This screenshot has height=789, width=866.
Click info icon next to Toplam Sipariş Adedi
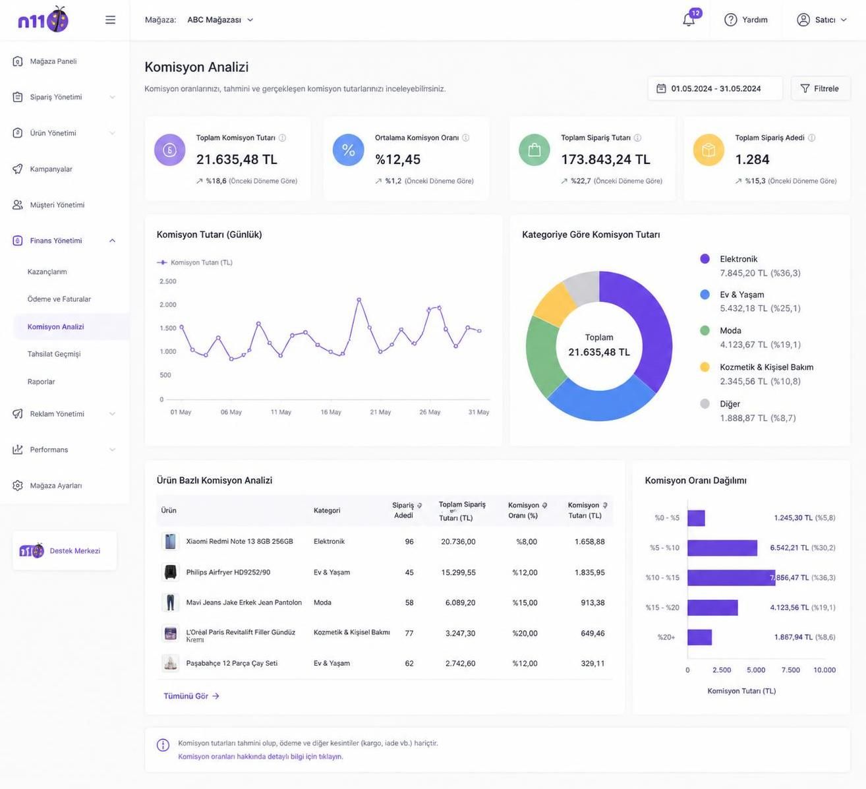[811, 138]
